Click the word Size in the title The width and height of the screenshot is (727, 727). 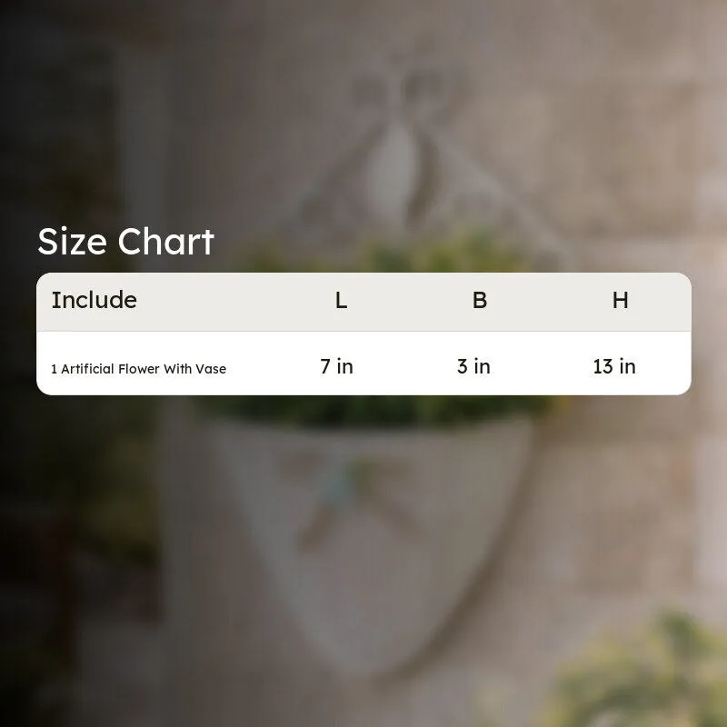pos(73,242)
